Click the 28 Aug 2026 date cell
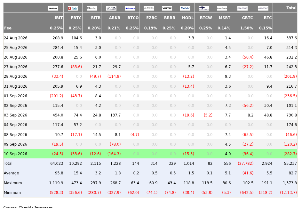The height and width of the screenshot is (208, 302). [x=16, y=76]
